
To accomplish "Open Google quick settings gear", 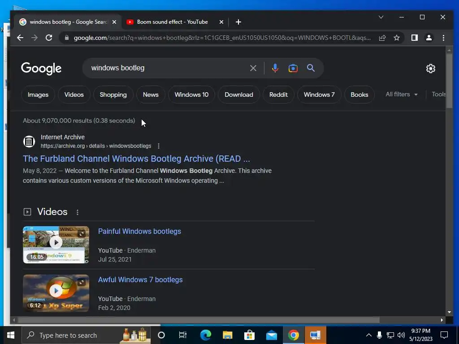I will pos(431,69).
